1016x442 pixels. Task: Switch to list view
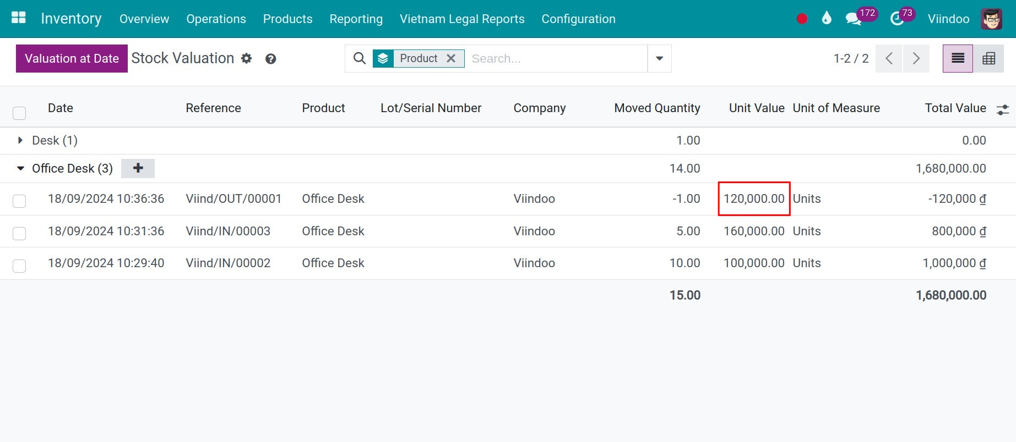click(958, 58)
